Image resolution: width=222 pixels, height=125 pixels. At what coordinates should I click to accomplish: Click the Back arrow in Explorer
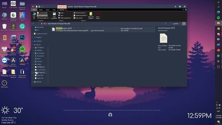(x=33, y=24)
